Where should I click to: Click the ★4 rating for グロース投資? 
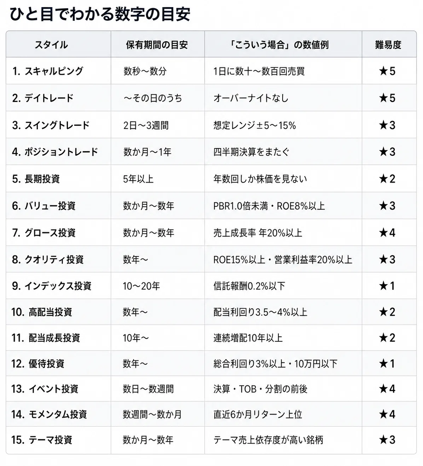(387, 233)
